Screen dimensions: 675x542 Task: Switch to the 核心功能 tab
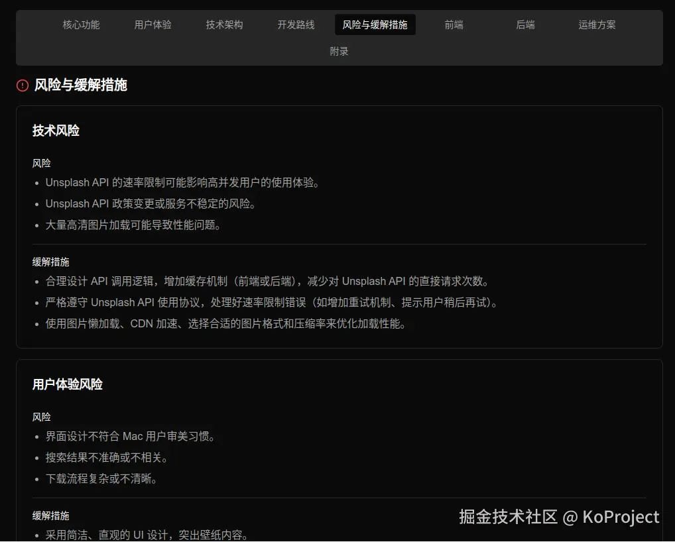(x=80, y=25)
